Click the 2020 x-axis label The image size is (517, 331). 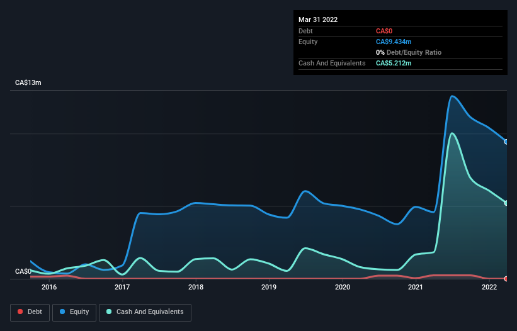coord(343,287)
